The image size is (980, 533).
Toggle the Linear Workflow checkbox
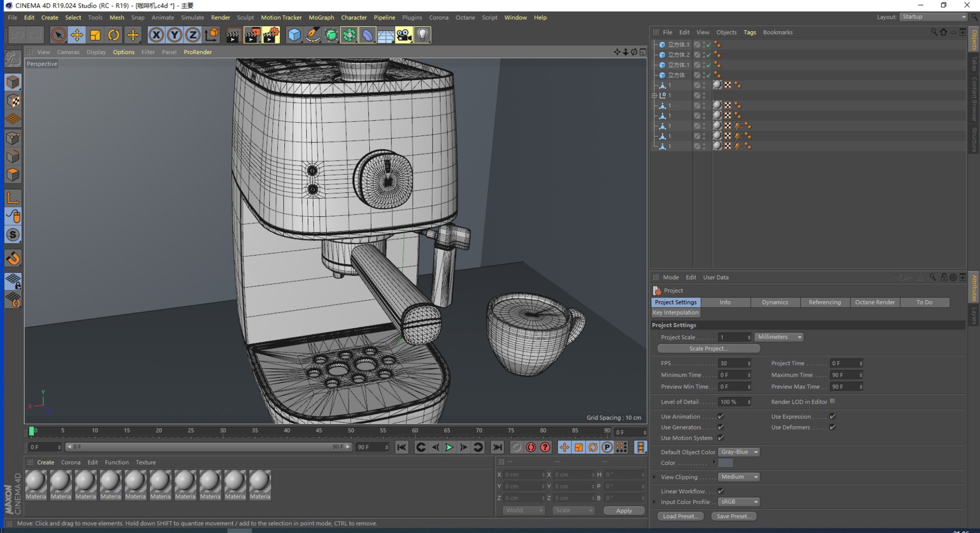721,491
